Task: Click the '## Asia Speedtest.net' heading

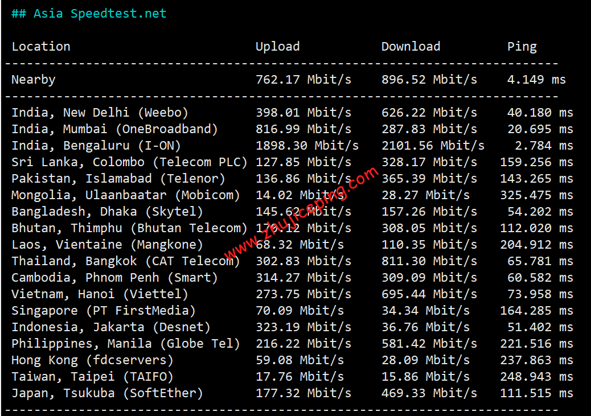Action: pyautogui.click(x=89, y=14)
